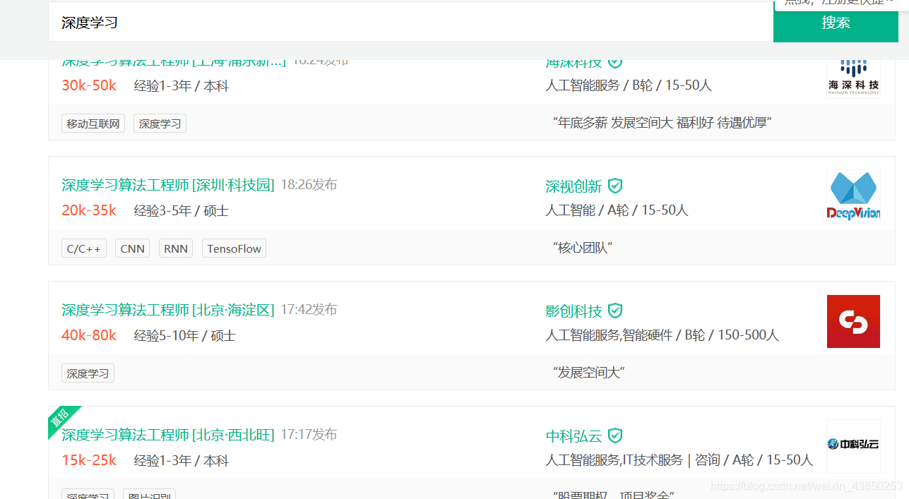Click 人工智能服务,智能硬件 / B轮 / 150-500人 info
Screen dimensions: 909x499
pyautogui.click(x=662, y=335)
